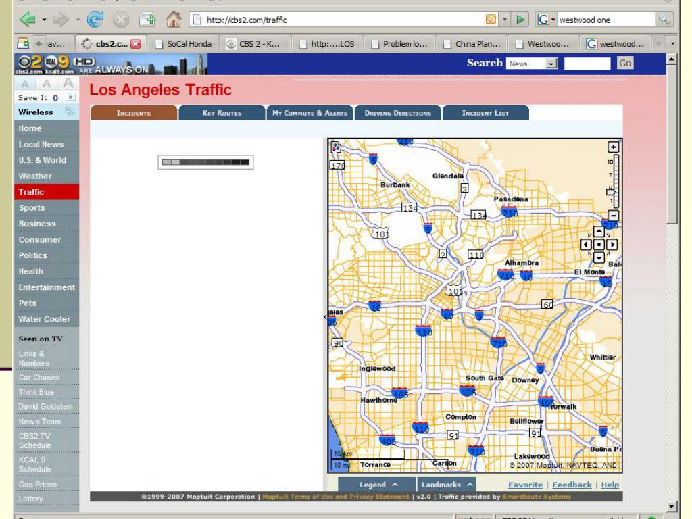Open the News search category dropdown
692x519 pixels.
pyautogui.click(x=532, y=64)
